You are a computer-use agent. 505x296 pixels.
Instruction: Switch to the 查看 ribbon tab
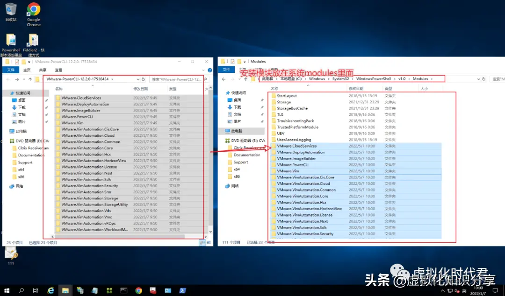[58, 70]
